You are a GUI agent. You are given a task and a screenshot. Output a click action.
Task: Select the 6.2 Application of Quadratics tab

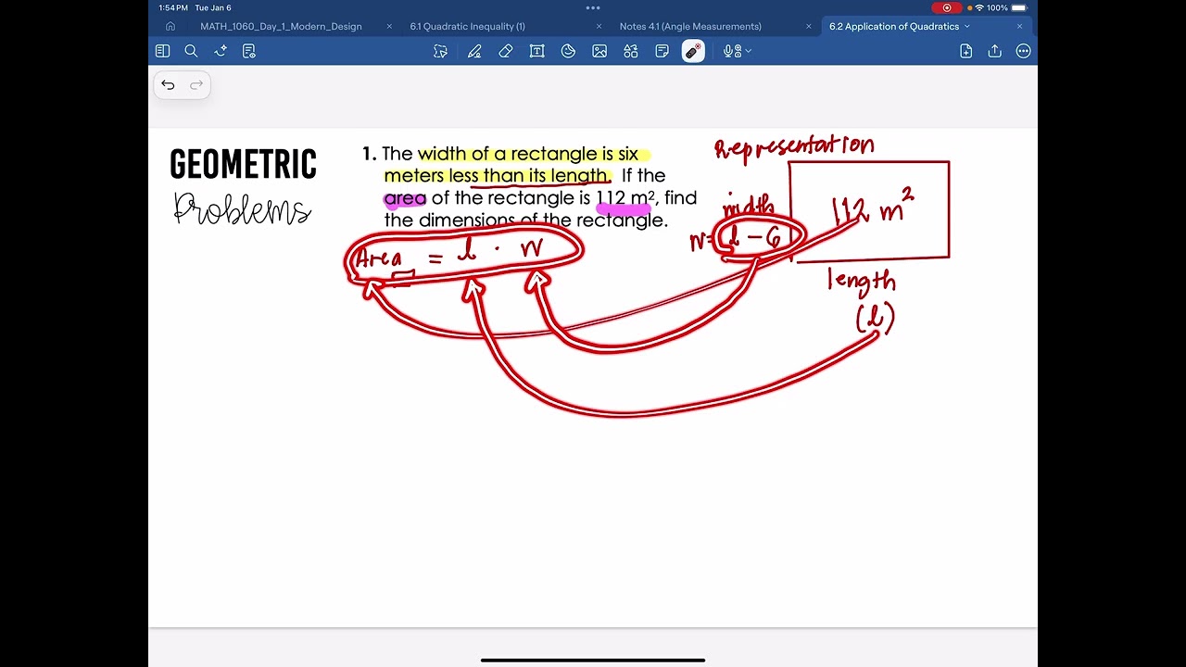(x=894, y=27)
